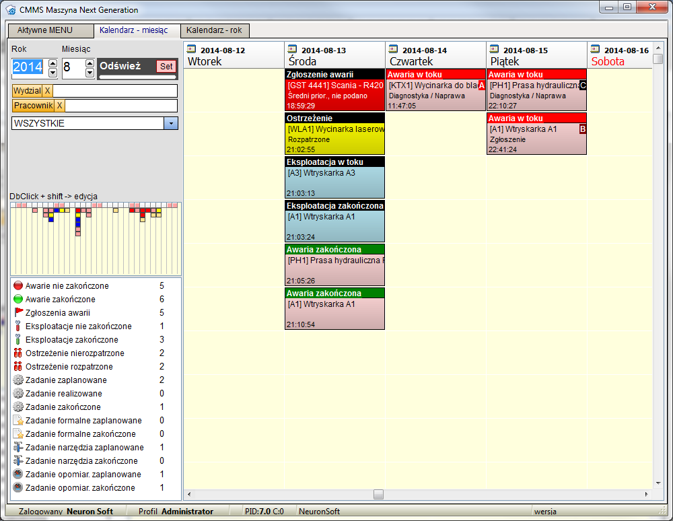Image resolution: width=673 pixels, height=521 pixels.
Task: Click the 'Eksploatacje nie zakończone' wrench icon
Action: 18,326
